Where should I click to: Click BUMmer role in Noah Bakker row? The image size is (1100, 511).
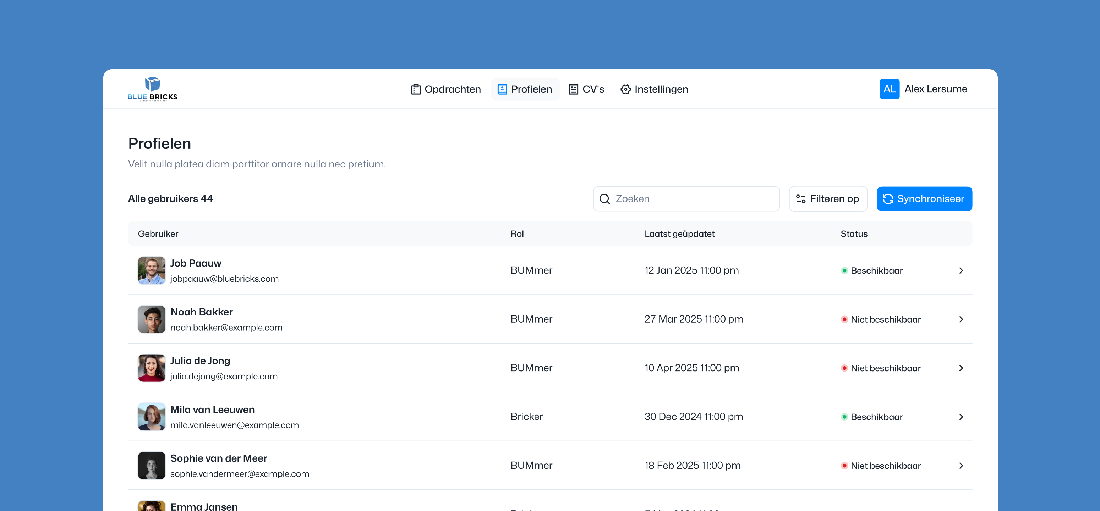point(531,319)
